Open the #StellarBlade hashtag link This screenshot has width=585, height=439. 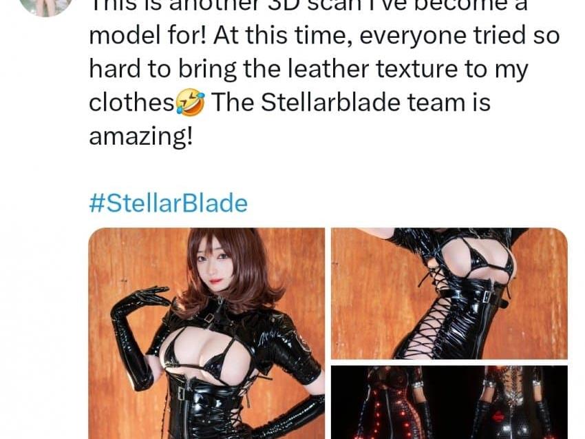(x=168, y=203)
